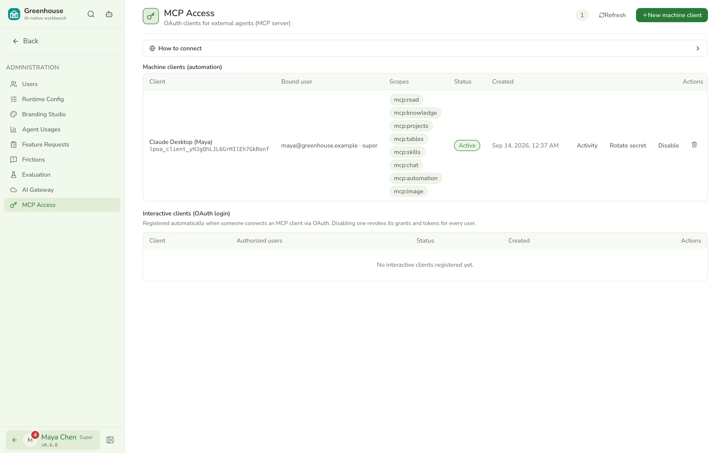The height and width of the screenshot is (453, 724).
Task: Refresh the client list
Action: [612, 15]
